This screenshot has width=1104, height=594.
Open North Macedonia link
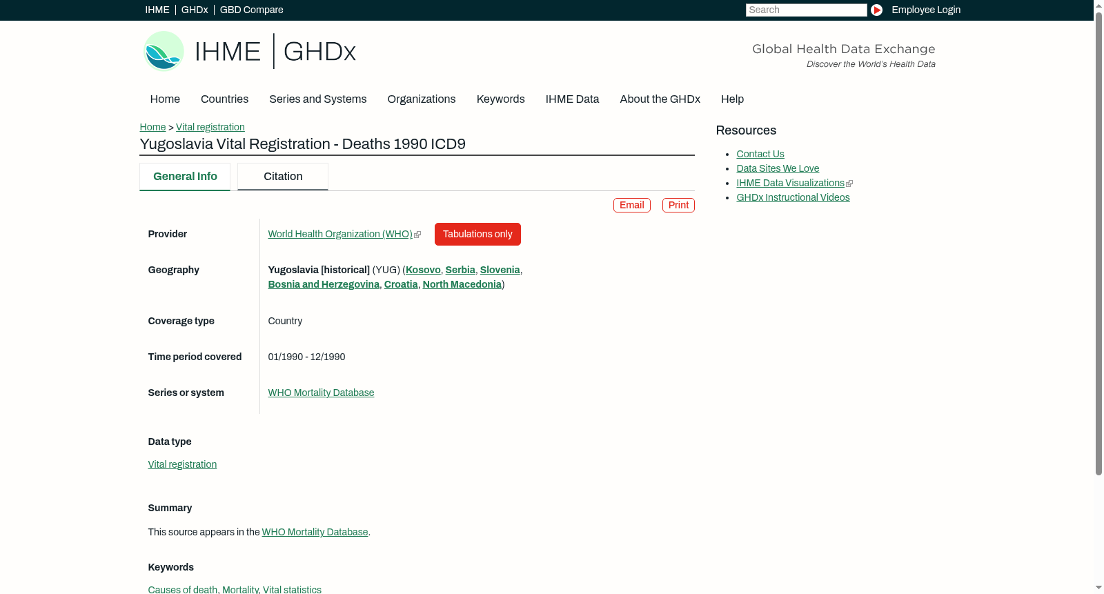[x=462, y=285]
